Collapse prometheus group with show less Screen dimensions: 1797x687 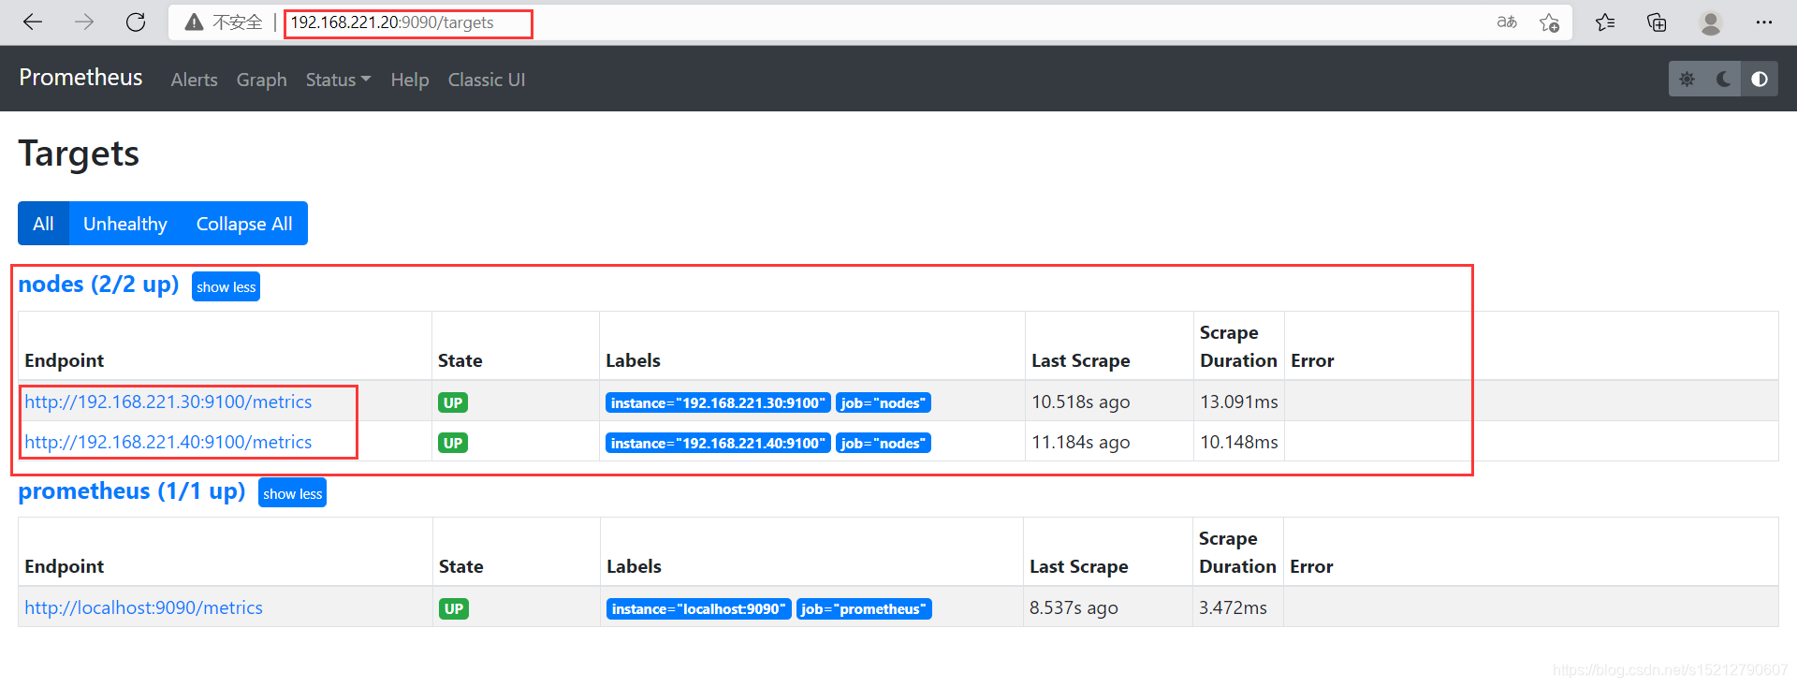pyautogui.click(x=292, y=493)
